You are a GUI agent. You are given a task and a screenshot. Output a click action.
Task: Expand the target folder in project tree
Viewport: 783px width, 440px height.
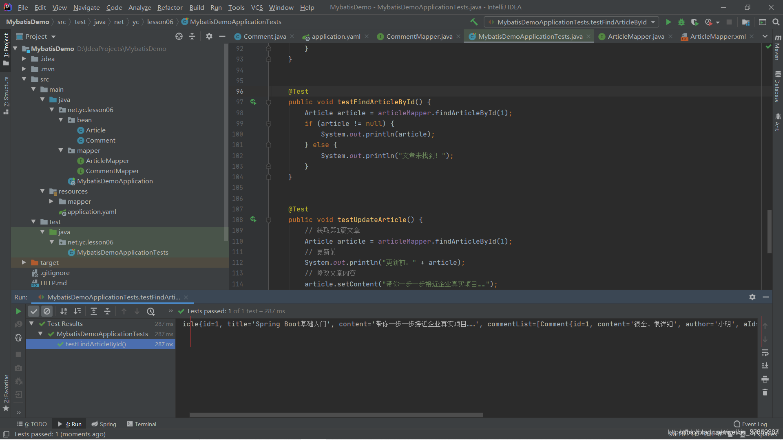tap(24, 262)
